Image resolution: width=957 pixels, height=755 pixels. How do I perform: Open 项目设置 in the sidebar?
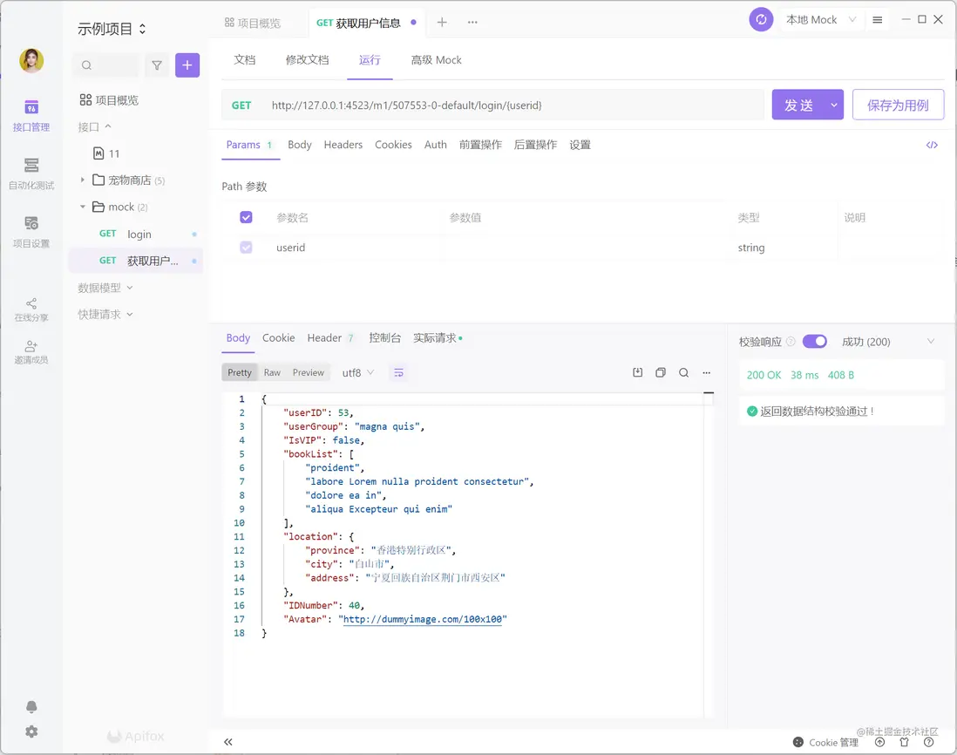(x=31, y=231)
